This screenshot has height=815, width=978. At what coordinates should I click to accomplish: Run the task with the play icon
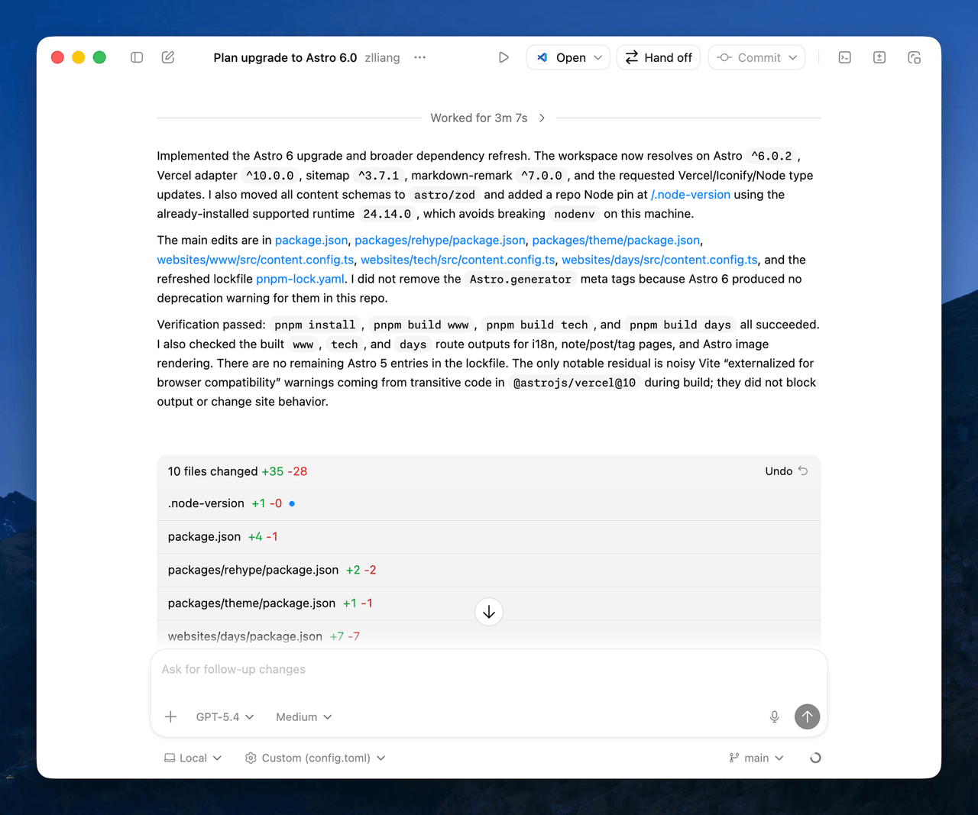coord(503,57)
